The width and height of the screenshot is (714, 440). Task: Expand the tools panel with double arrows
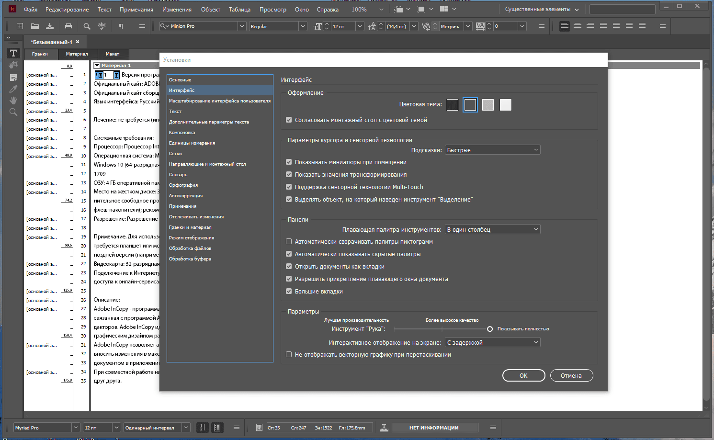point(8,37)
